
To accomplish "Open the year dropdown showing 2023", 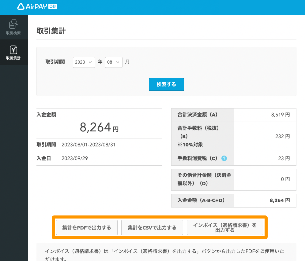I will click(84, 62).
